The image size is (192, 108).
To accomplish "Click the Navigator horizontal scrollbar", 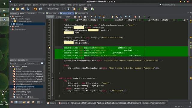I will click(24, 99).
